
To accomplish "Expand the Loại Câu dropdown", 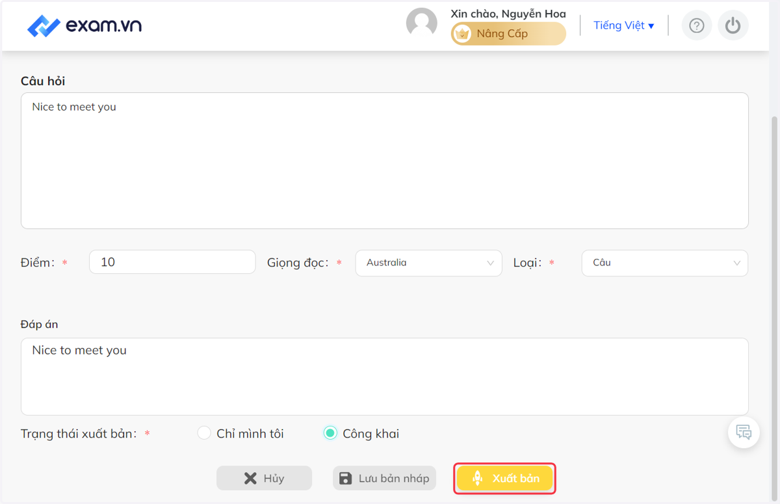I will (665, 263).
